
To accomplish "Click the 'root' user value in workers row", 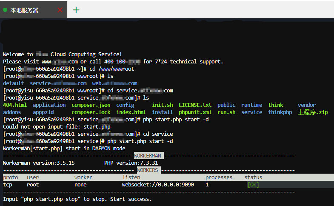I will [x=33, y=185].
